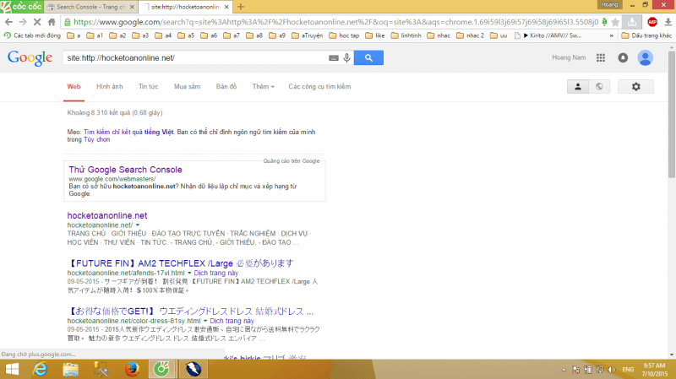Screen dimensions: 676x379
Task: Open Dấu trang khác folder
Action: pyautogui.click(x=646, y=35)
